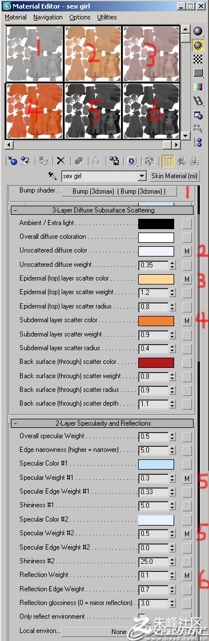Click the Sample Type sphere icon
The width and height of the screenshot is (209, 641).
coord(198,31)
